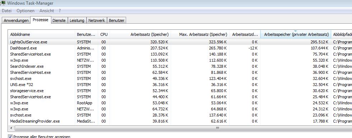
Task: Open the ? help menu
Action: [60, 11]
